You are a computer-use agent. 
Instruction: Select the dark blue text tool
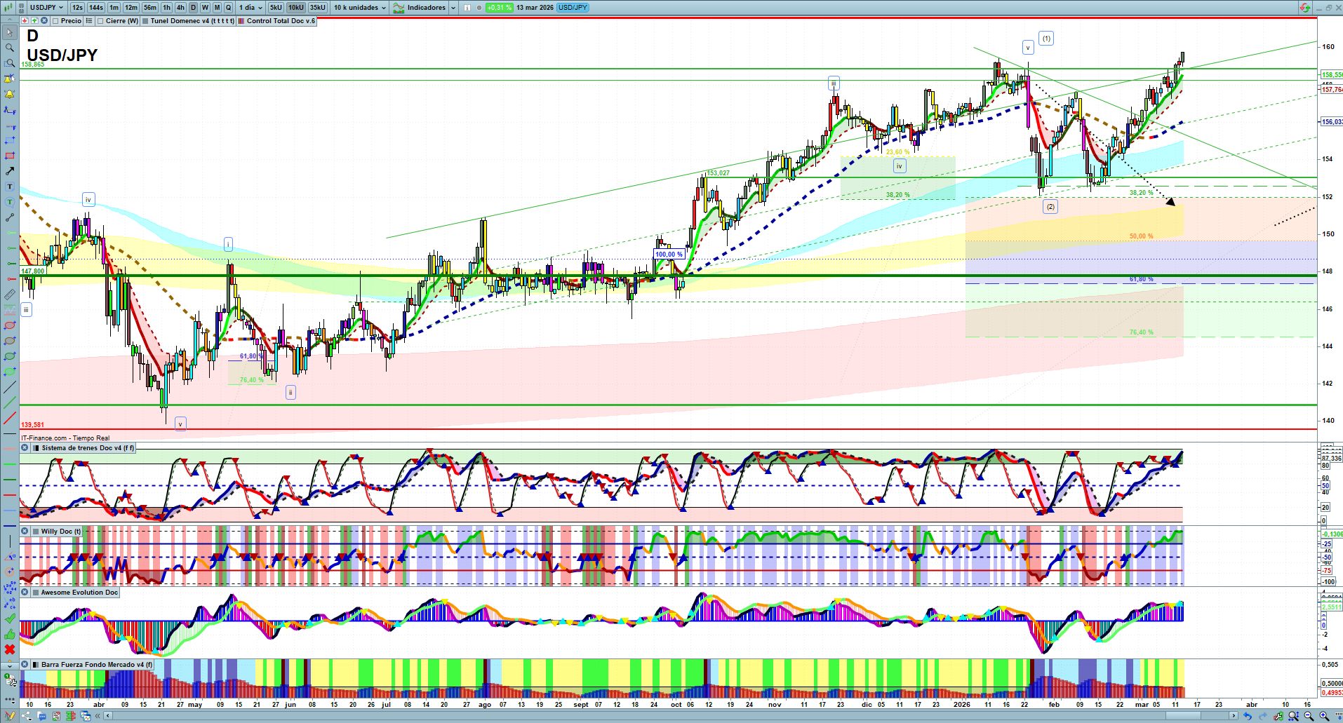pos(10,187)
